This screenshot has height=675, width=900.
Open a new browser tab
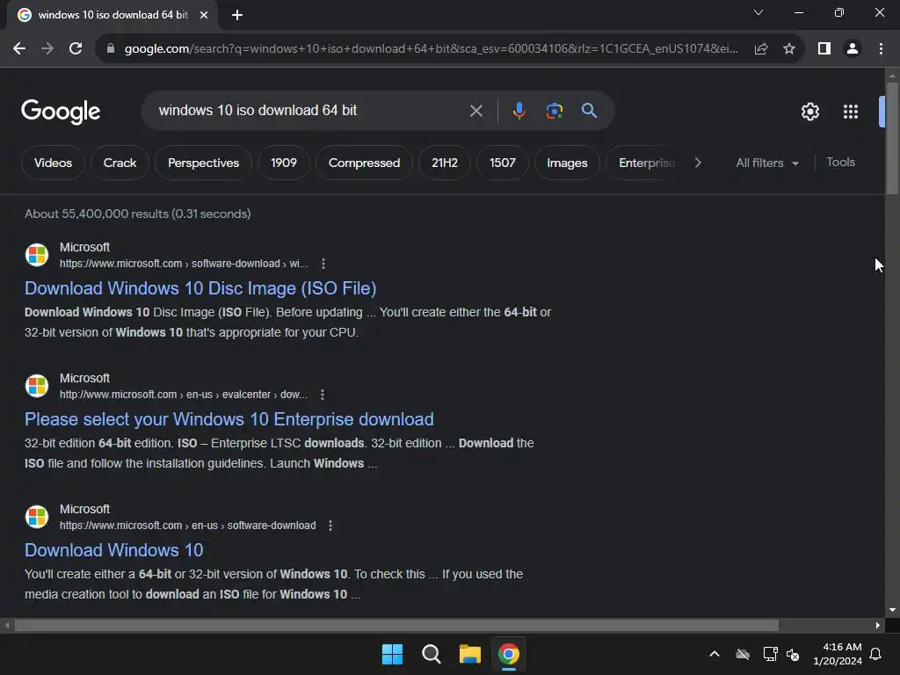click(x=237, y=15)
